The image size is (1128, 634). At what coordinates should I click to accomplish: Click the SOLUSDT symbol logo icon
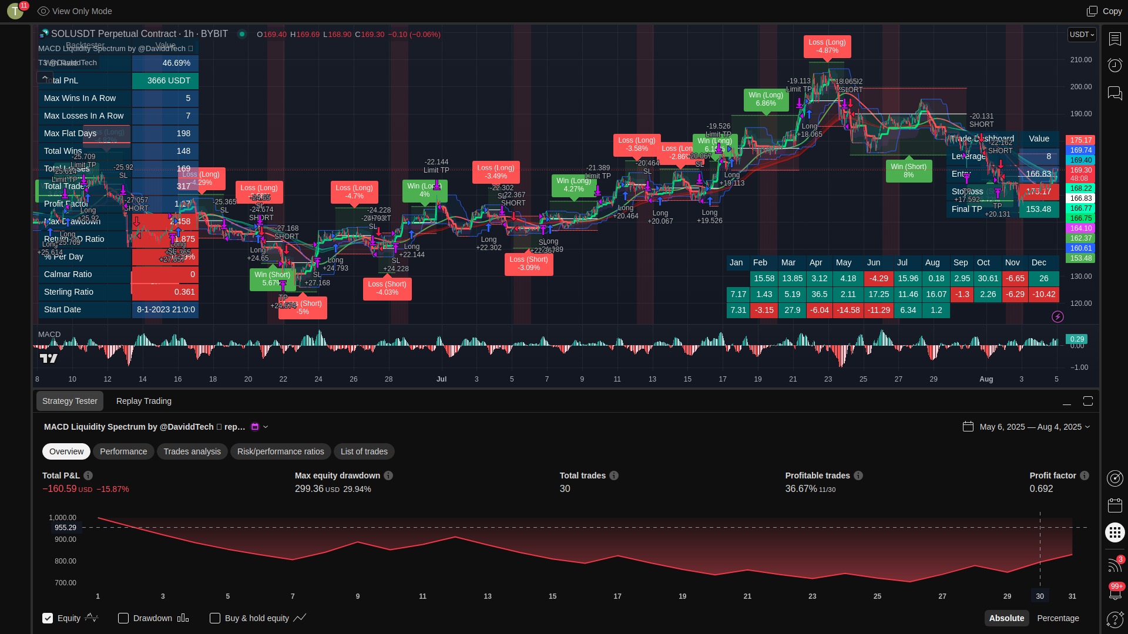point(43,34)
